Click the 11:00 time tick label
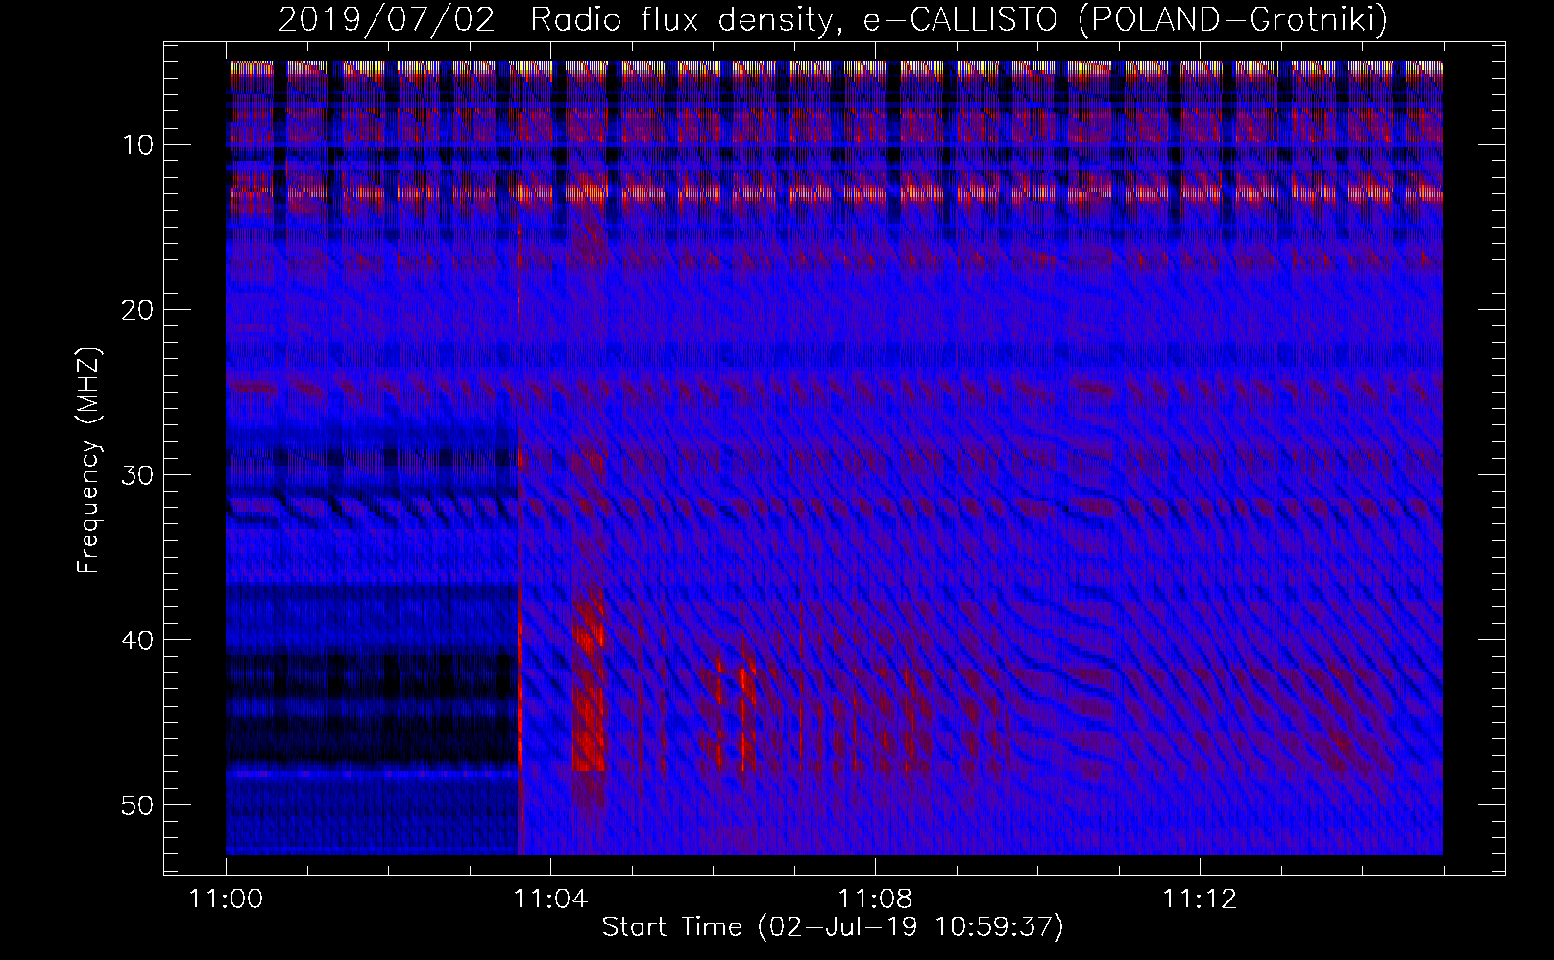This screenshot has width=1554, height=960. point(227,900)
